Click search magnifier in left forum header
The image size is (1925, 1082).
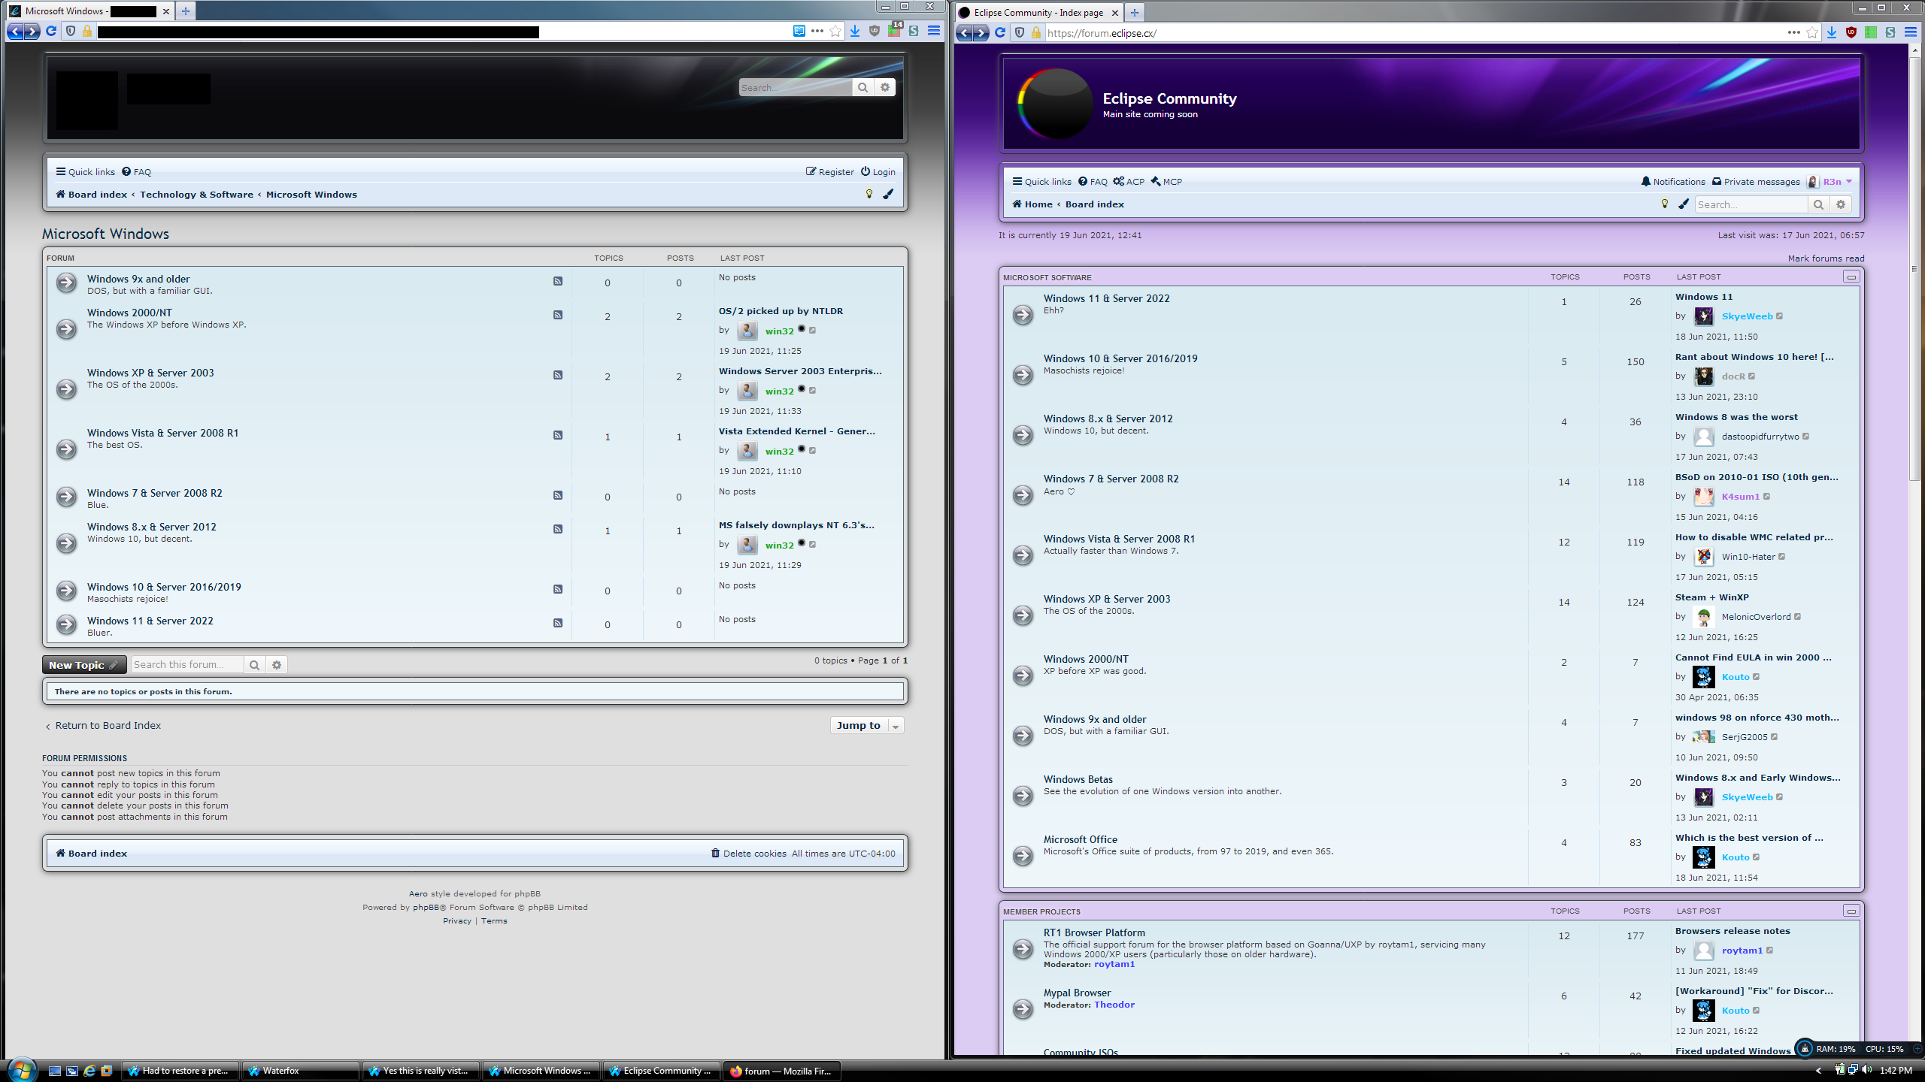pyautogui.click(x=862, y=88)
